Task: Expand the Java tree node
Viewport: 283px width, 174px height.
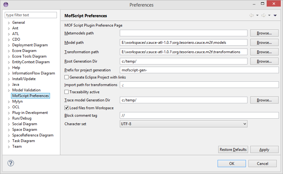Action: (x=9, y=85)
